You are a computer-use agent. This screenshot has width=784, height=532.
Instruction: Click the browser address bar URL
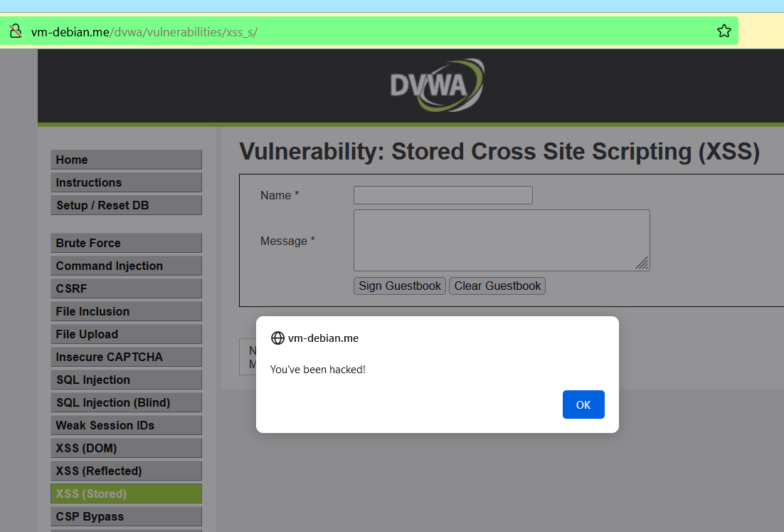[144, 32]
